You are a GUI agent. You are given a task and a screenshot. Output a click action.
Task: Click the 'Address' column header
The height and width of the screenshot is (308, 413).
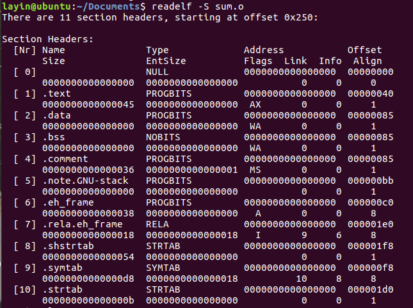click(264, 50)
